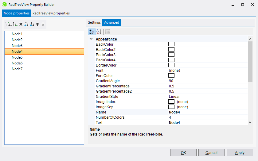Click the BorderColor swatch
Screen dimensions: 258x161
(171, 65)
